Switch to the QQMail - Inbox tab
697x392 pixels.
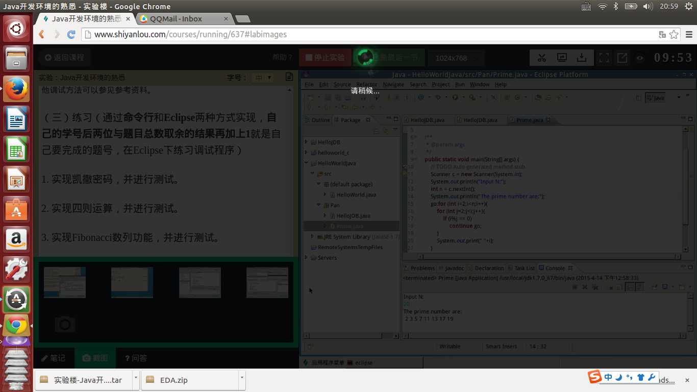[x=185, y=19]
